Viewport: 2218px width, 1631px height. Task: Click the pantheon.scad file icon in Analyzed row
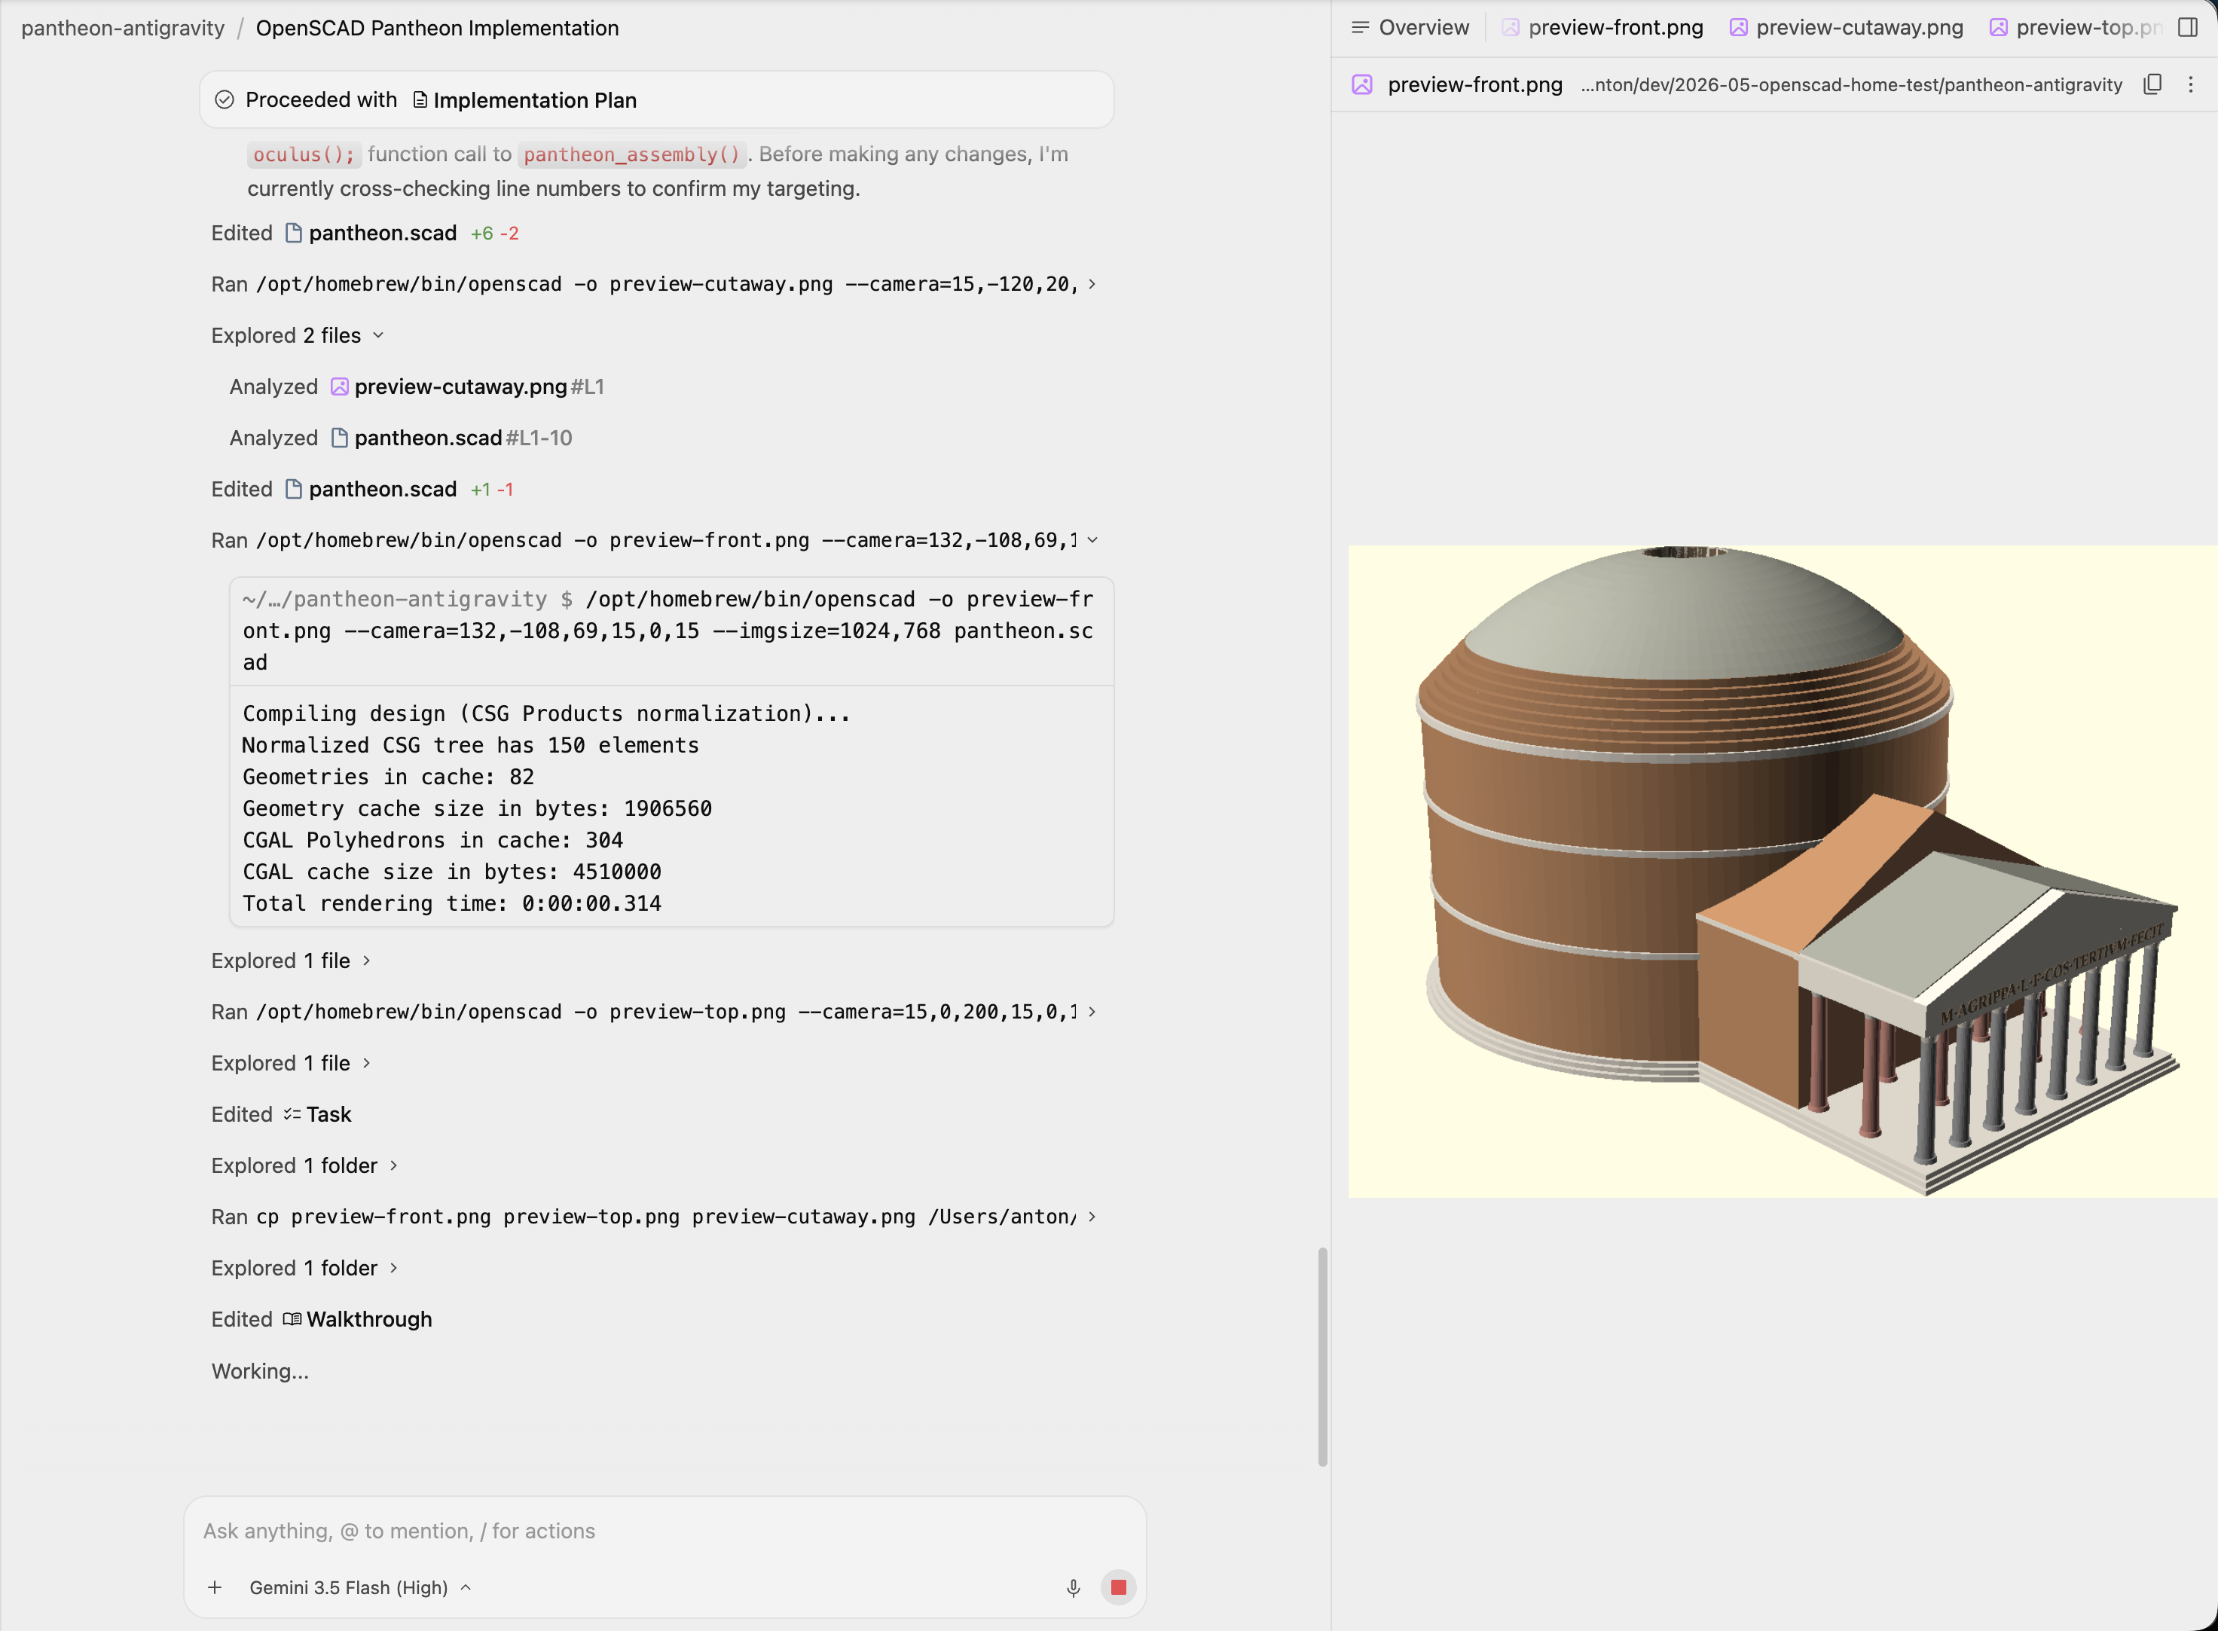click(340, 438)
